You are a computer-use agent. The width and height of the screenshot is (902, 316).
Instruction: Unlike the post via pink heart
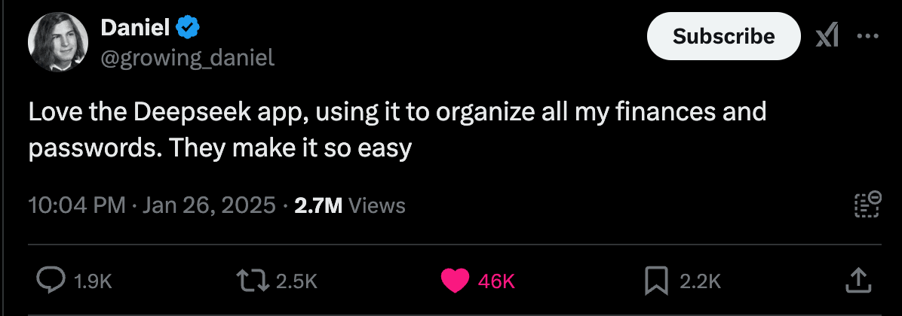tap(455, 281)
